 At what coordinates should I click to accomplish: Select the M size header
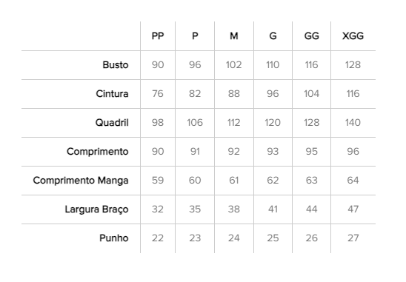[234, 36]
